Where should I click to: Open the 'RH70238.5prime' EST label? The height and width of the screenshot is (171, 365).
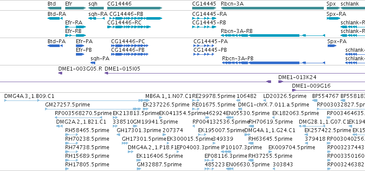(87, 140)
